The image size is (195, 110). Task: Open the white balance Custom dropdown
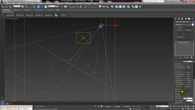click(188, 98)
